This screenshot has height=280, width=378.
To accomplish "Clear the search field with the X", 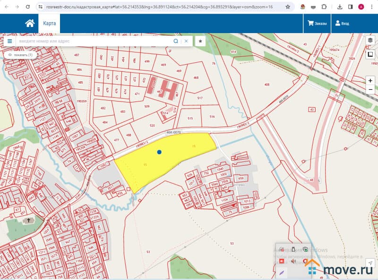I will [186, 41].
